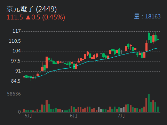Click the tall red candlestick reaching 100 in May
The image size is (167, 125).
coord(47,62)
